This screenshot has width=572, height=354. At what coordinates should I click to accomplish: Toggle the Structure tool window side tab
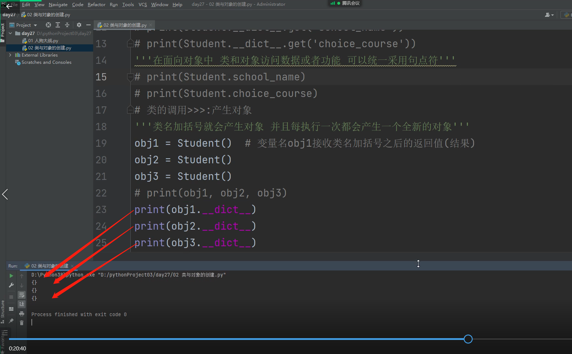(3, 311)
